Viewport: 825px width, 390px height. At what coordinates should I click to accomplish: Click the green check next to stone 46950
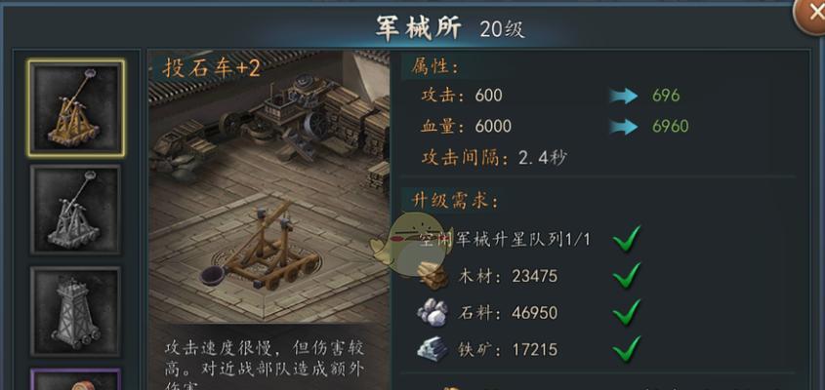click(x=627, y=312)
